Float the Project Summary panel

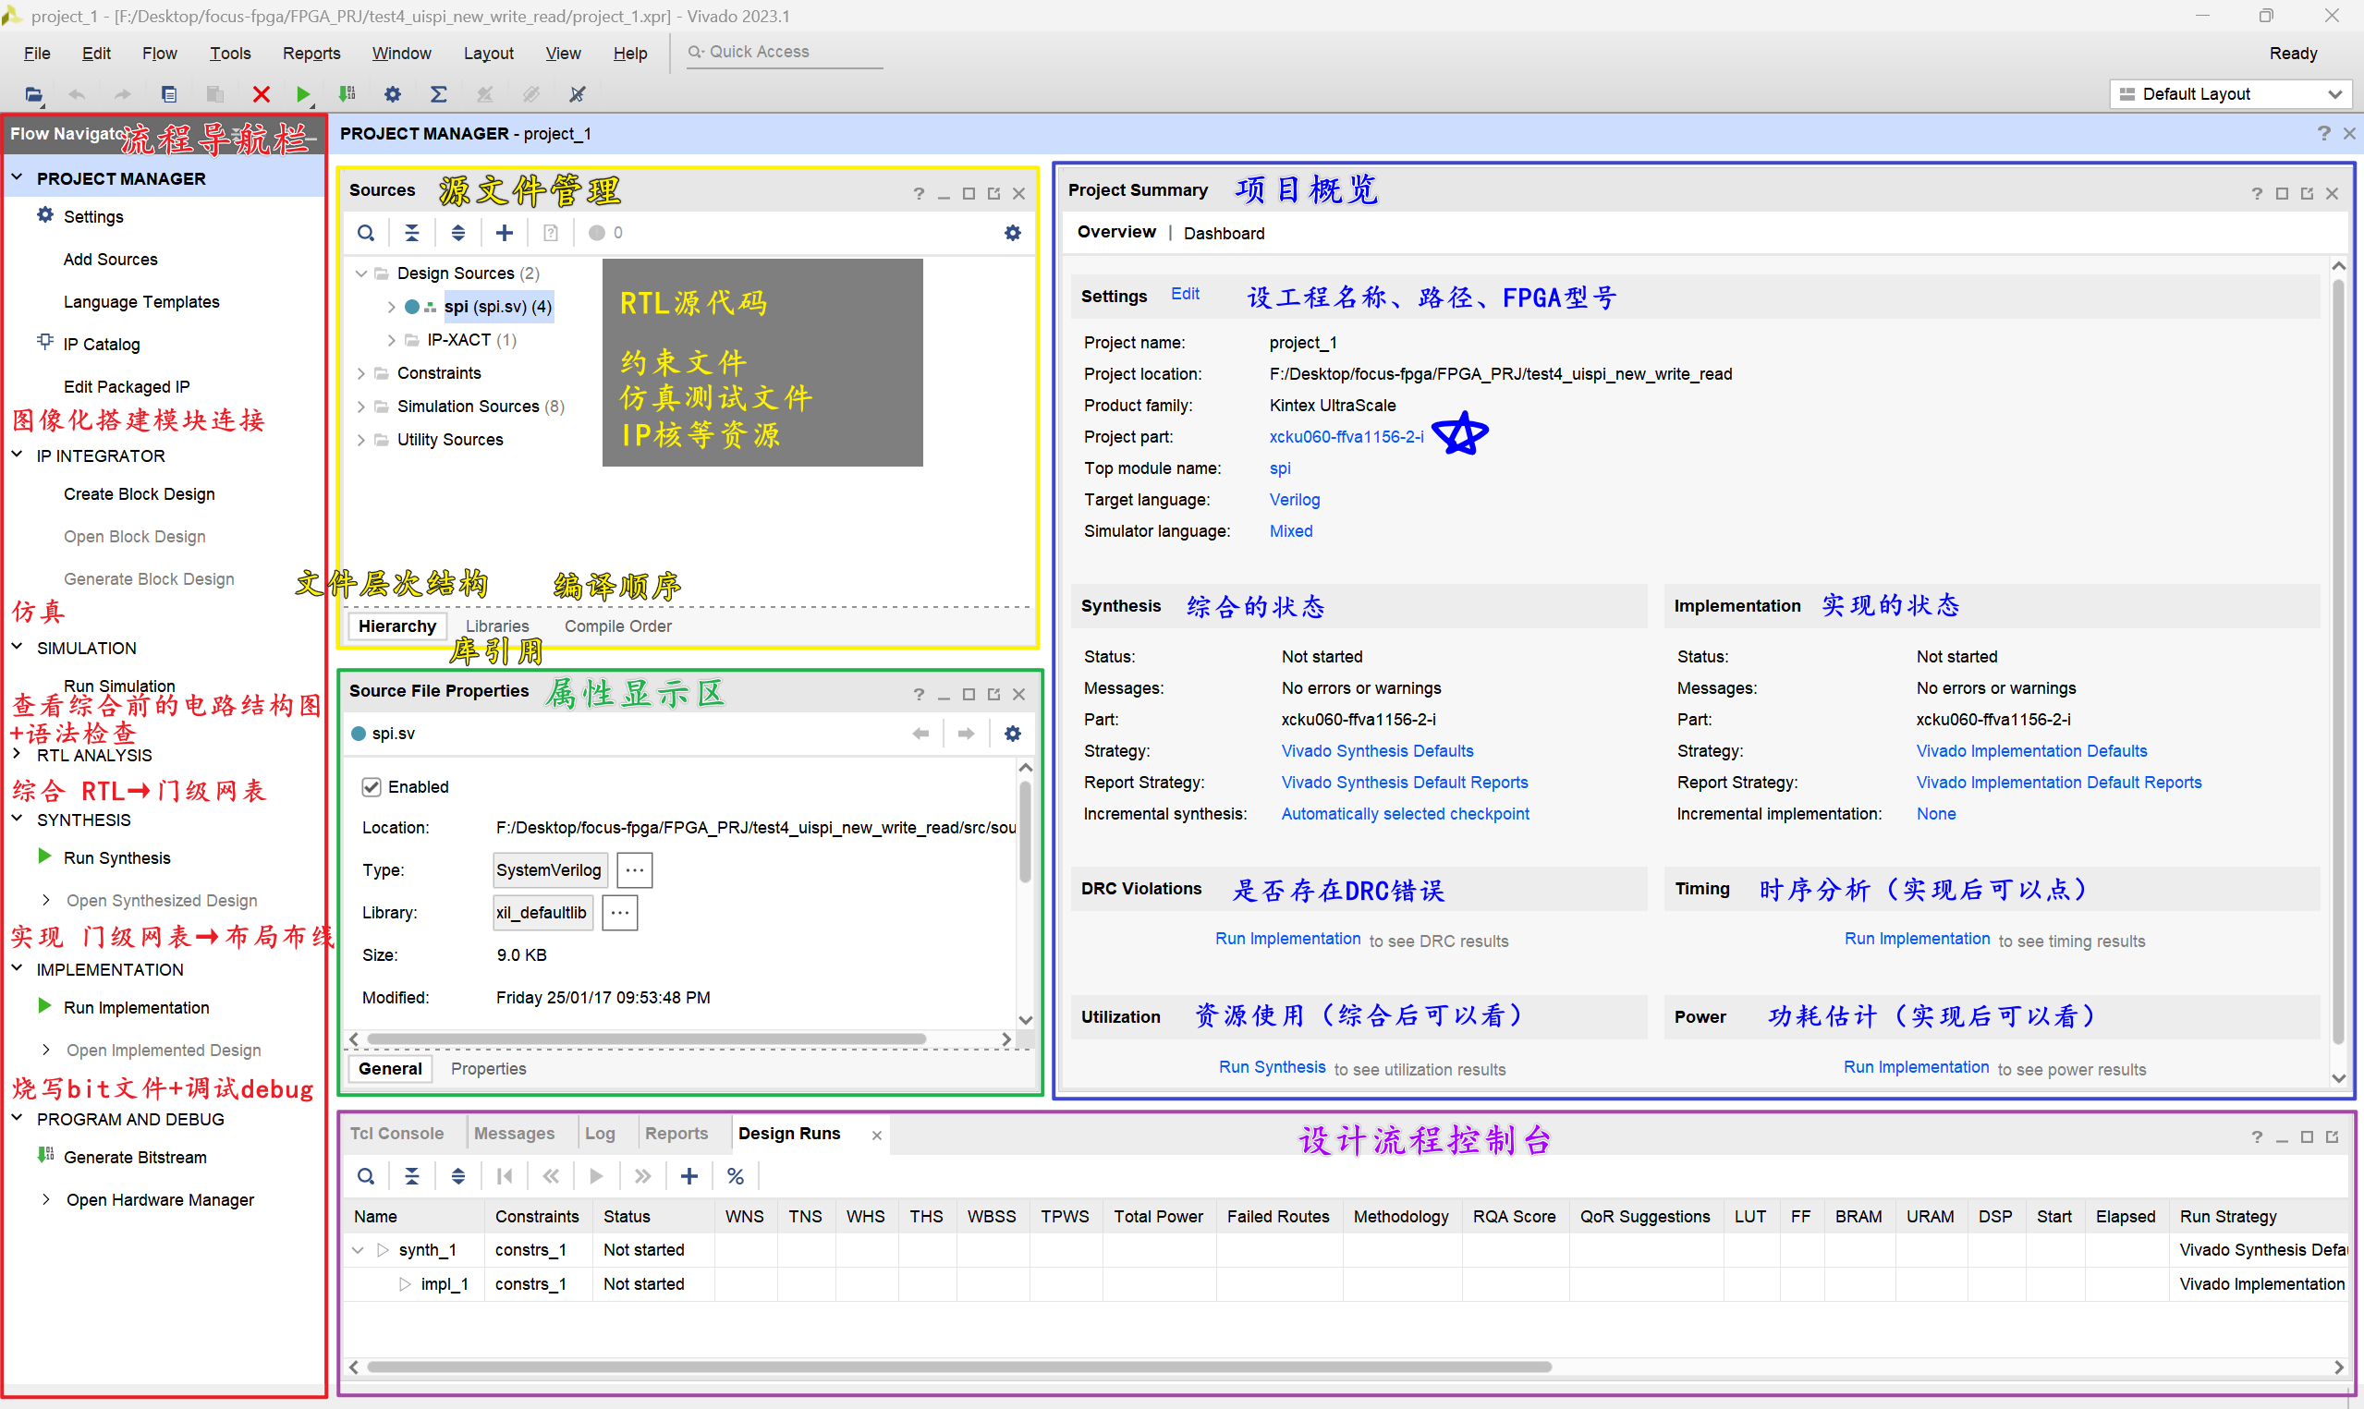[x=2307, y=194]
